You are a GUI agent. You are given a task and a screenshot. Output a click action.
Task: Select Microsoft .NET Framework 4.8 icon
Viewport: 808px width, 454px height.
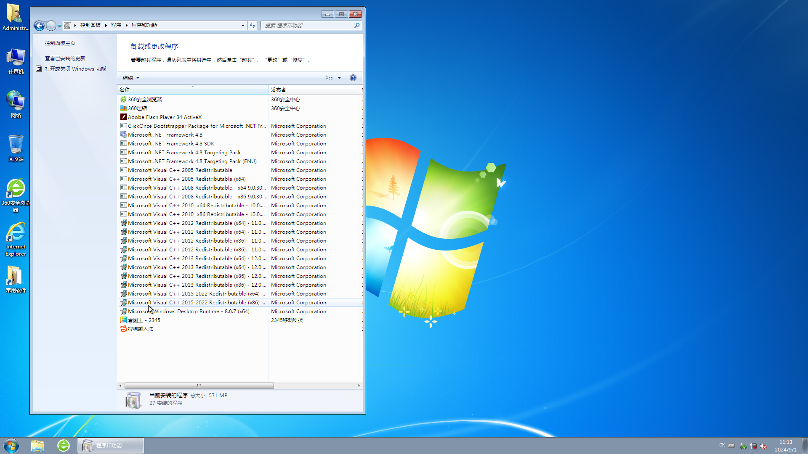tap(123, 135)
